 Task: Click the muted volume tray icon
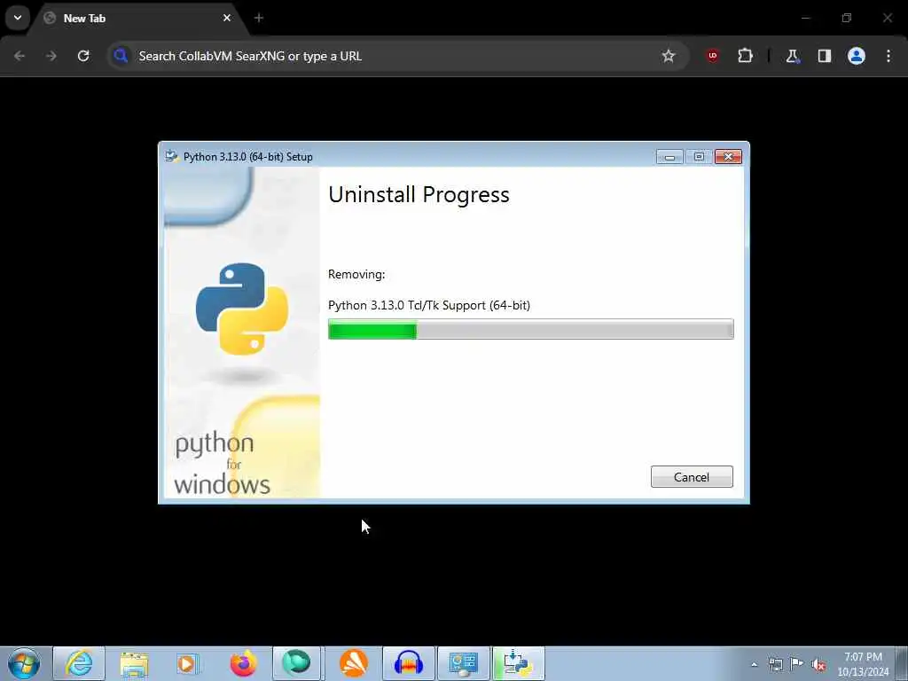tap(818, 665)
